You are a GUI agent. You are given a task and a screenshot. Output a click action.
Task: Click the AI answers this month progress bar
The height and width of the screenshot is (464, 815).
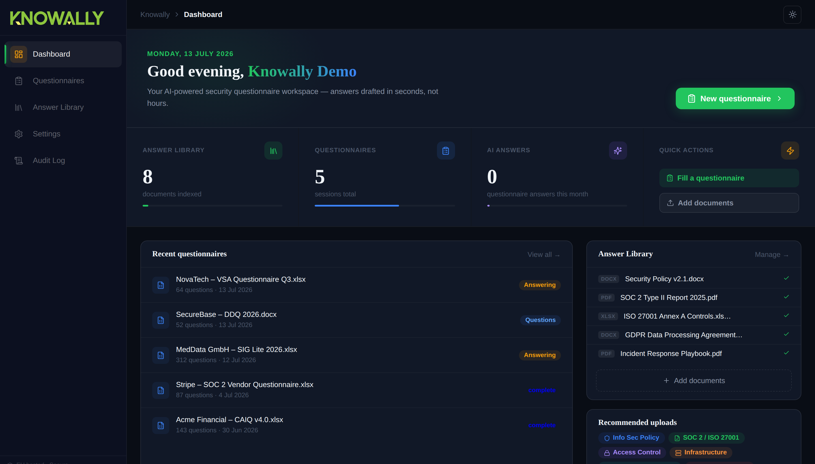tap(557, 206)
